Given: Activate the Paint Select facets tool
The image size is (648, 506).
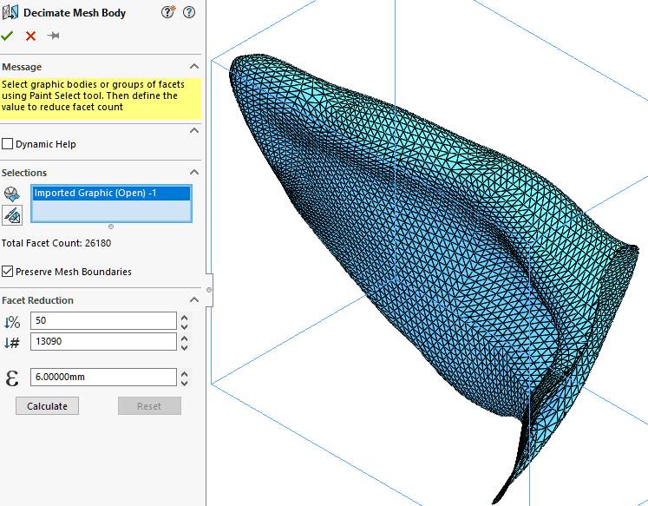Looking at the screenshot, I should click(12, 215).
